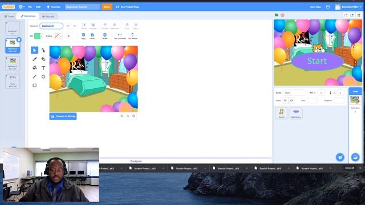The height and width of the screenshot is (205, 365).
Task: Open the account username dropdown
Action: coord(348,7)
